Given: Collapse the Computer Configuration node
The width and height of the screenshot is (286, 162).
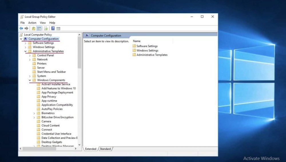Looking at the screenshot, I should [21, 39].
